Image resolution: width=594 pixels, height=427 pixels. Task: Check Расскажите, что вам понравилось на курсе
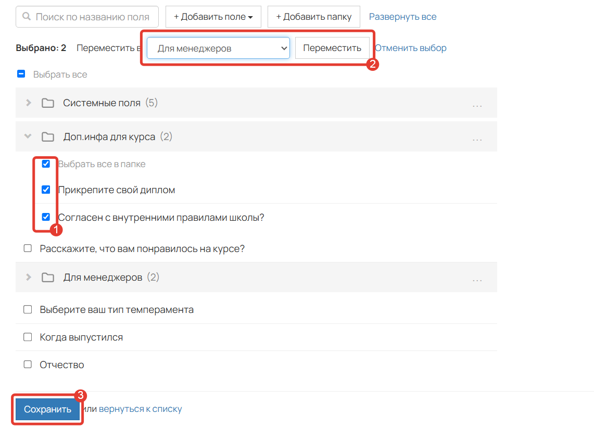tap(28, 248)
